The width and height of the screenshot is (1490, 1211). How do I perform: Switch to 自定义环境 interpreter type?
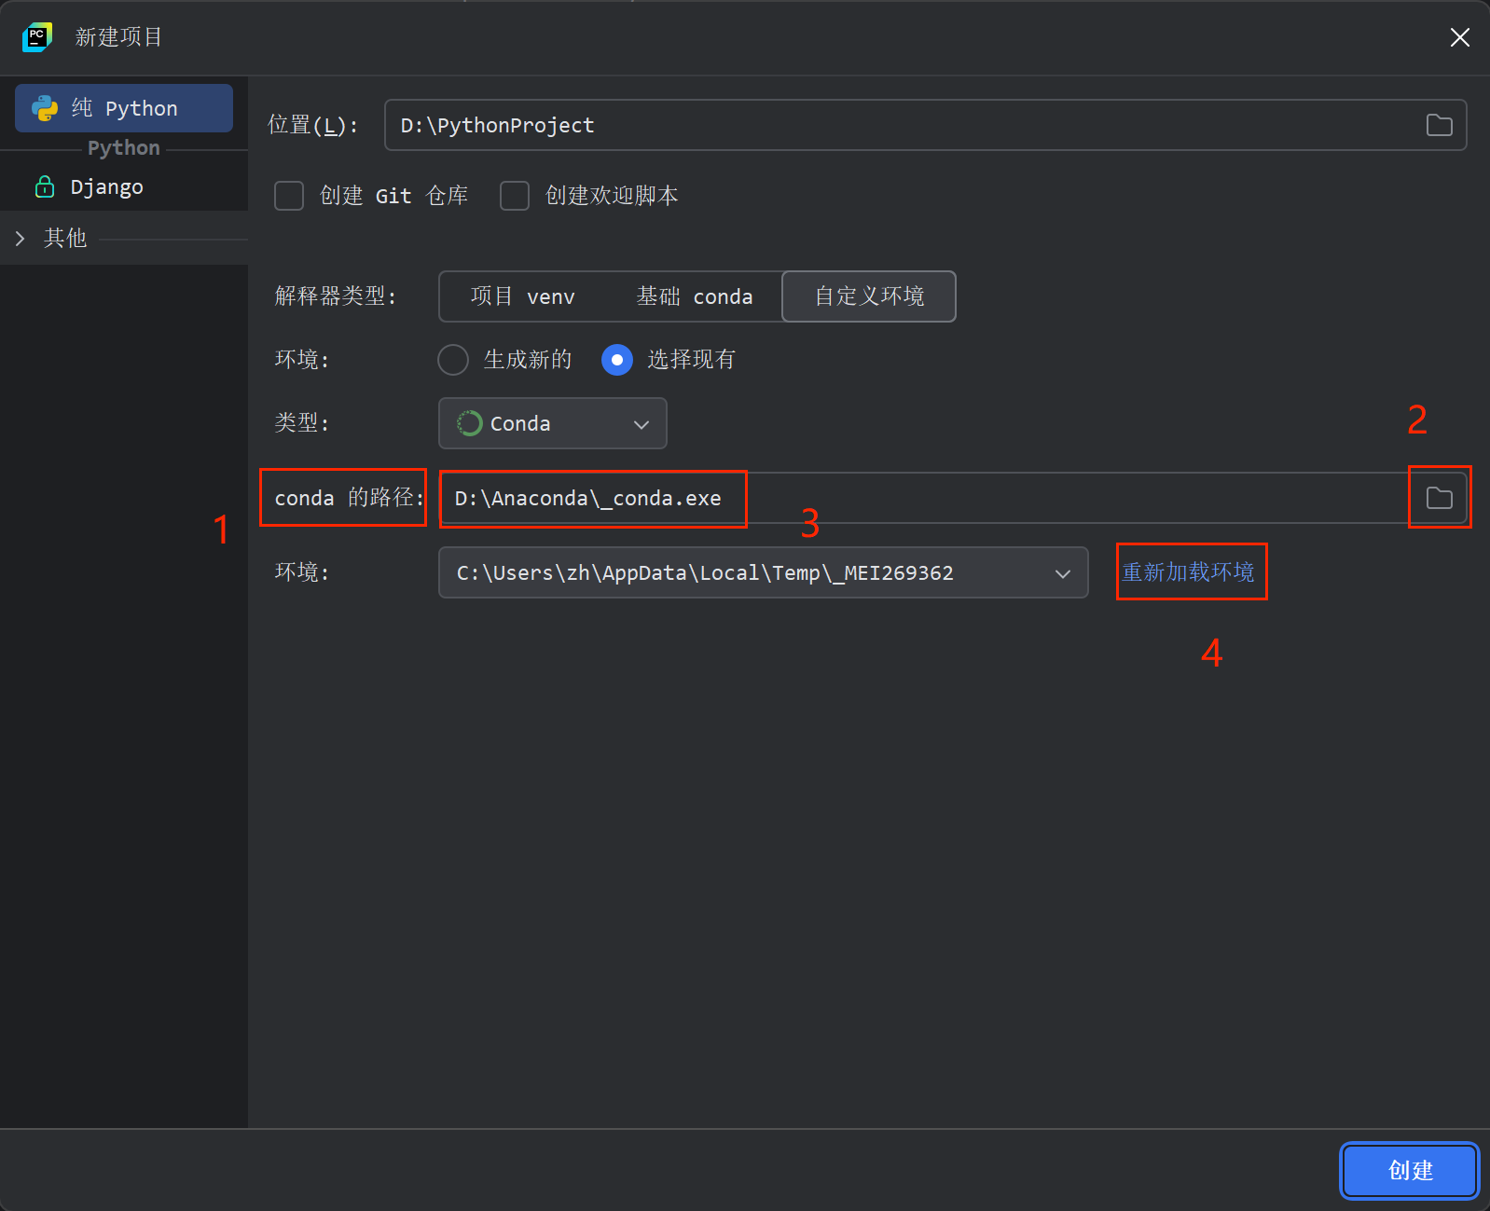coord(869,296)
